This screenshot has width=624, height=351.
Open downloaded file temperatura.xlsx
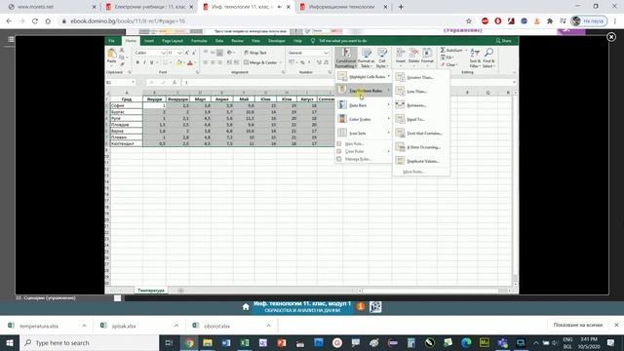click(39, 326)
